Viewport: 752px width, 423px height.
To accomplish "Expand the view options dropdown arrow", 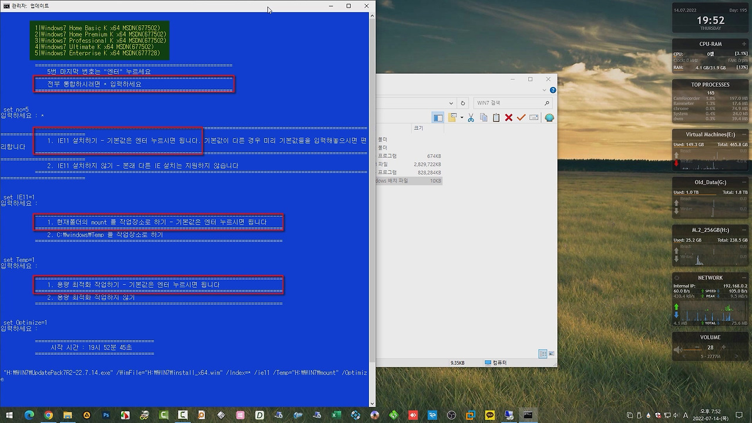I will click(x=462, y=117).
